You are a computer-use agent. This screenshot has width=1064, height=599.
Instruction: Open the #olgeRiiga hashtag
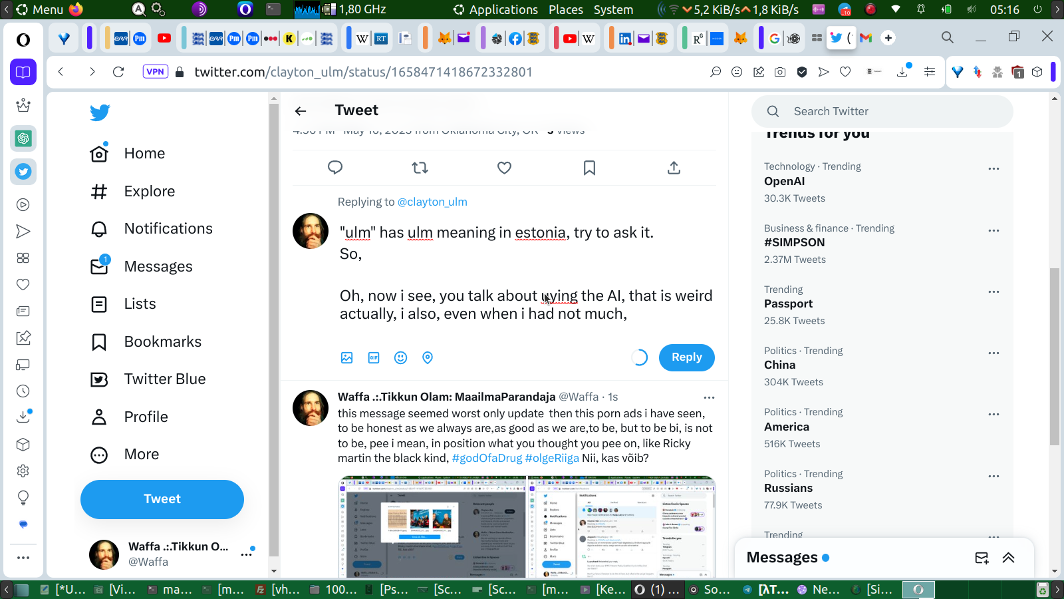pyautogui.click(x=552, y=458)
